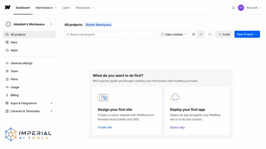Open the Abdullah's Workspace switcher
Viewport: 266px width, 149px height.
(29, 24)
